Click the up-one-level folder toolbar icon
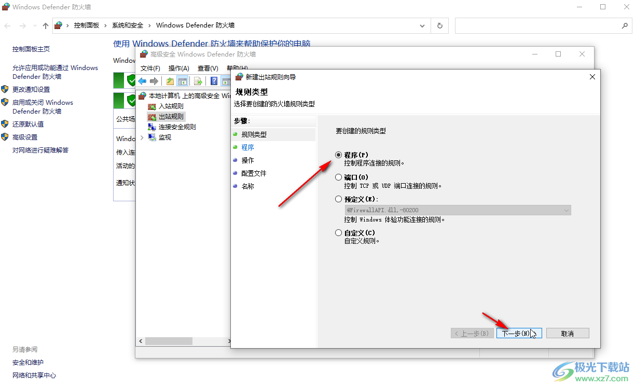 (x=170, y=81)
